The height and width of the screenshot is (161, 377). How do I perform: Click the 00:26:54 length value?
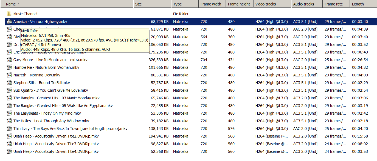[360, 60]
